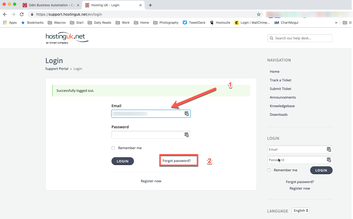Close the Odin Business Automation tab
Viewport: 353px width, 219px height.
tap(78, 5)
